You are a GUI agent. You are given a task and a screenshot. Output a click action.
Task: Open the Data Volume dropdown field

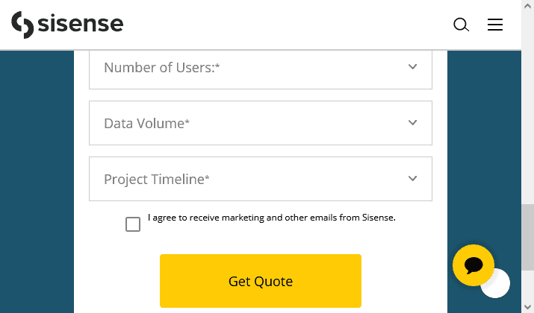coord(261,123)
